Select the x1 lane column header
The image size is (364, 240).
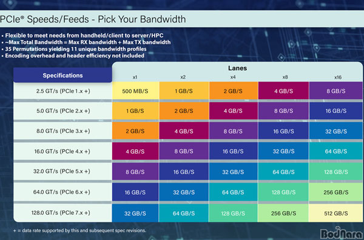tap(135, 77)
